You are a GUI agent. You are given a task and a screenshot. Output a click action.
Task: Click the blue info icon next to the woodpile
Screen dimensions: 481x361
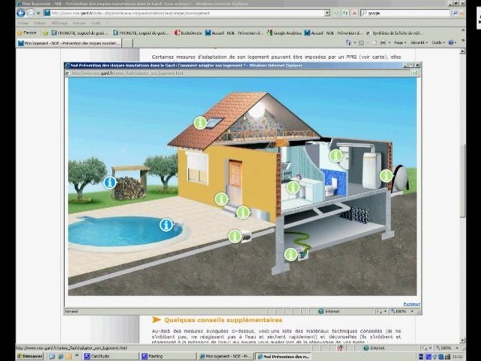(110, 183)
